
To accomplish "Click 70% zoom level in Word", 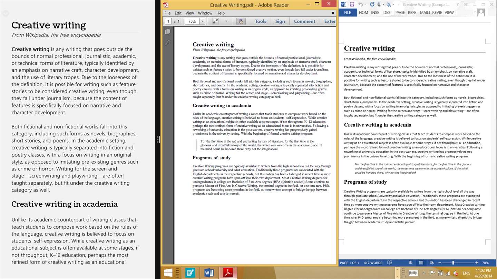I will point(485,263).
